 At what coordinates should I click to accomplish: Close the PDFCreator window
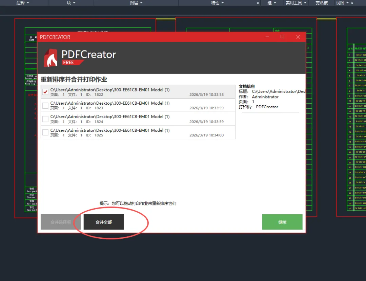click(298, 37)
